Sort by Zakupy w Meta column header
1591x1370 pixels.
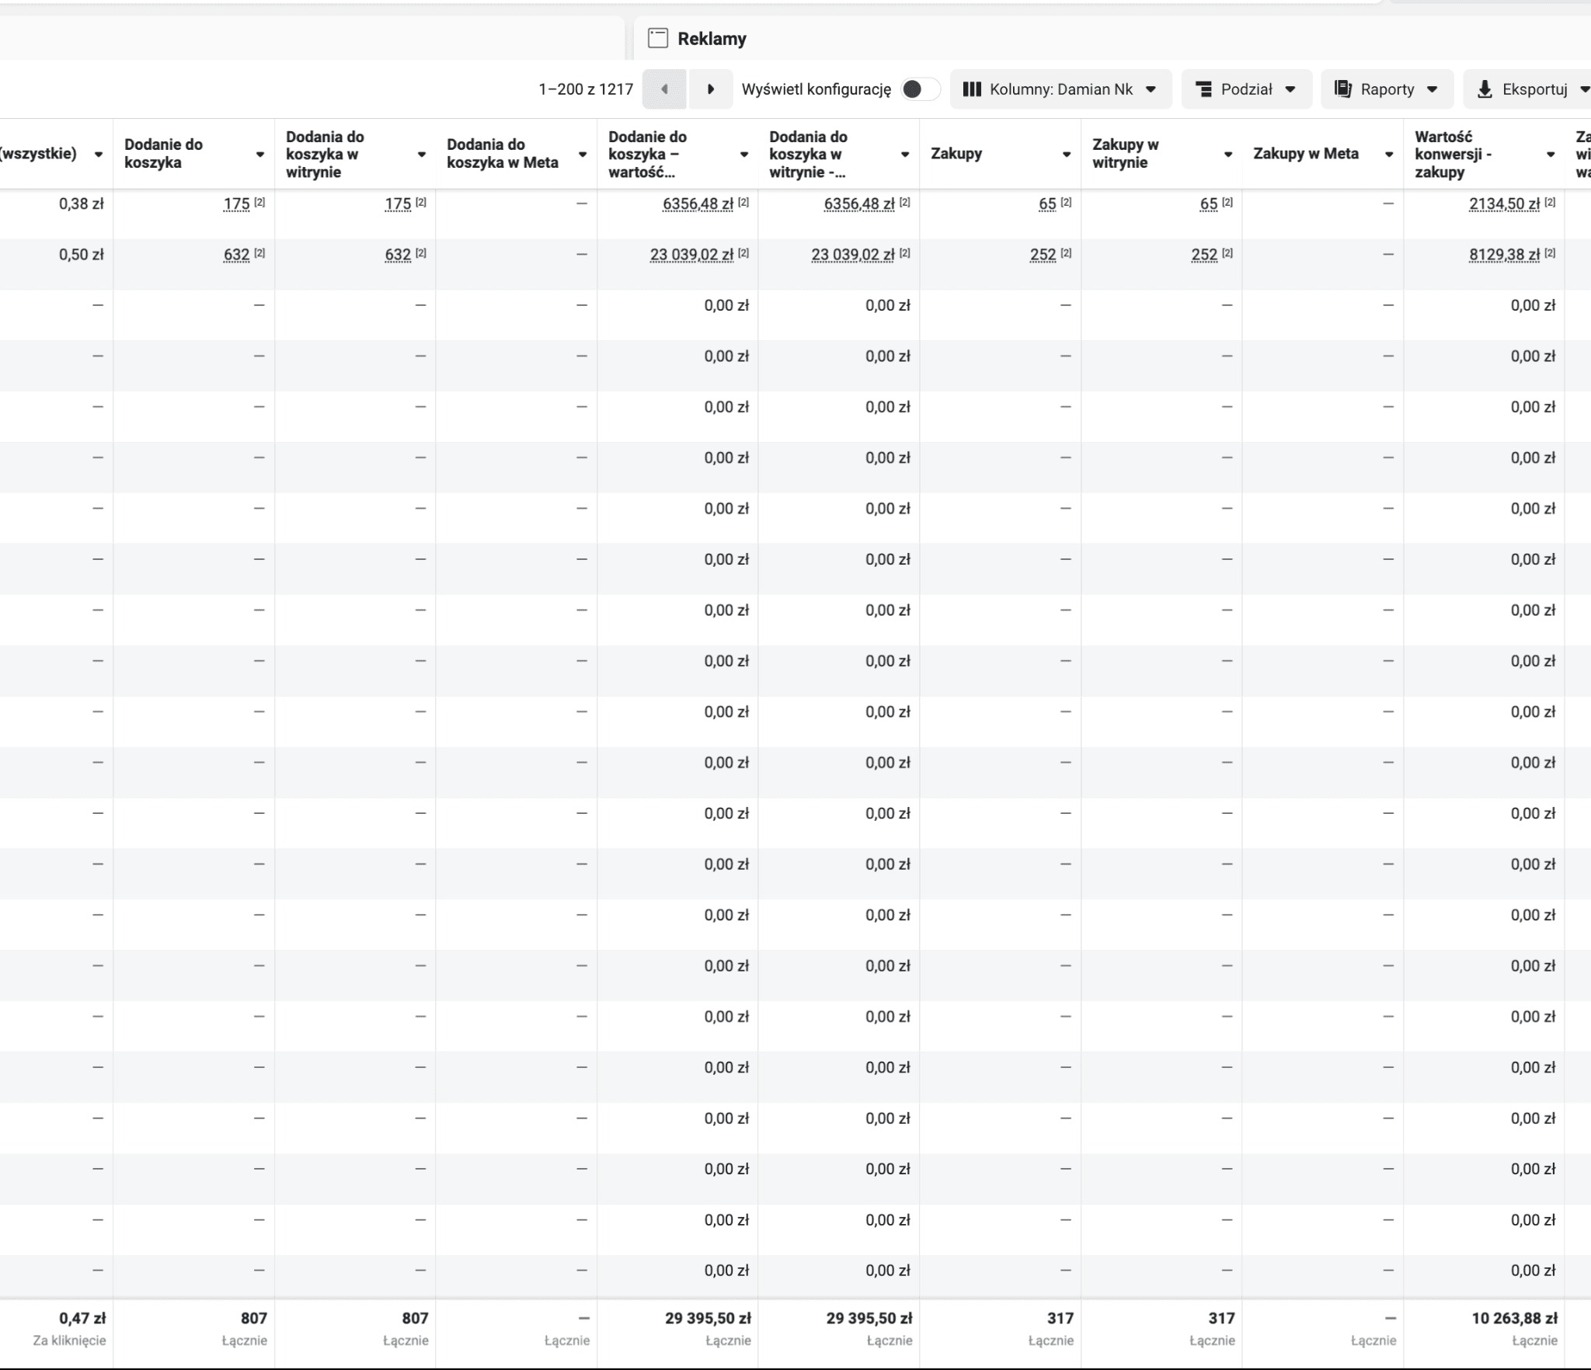click(1305, 154)
